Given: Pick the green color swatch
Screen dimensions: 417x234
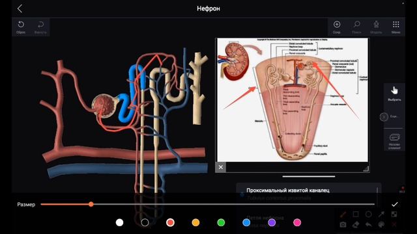Looking at the screenshot, I should coord(221,222).
